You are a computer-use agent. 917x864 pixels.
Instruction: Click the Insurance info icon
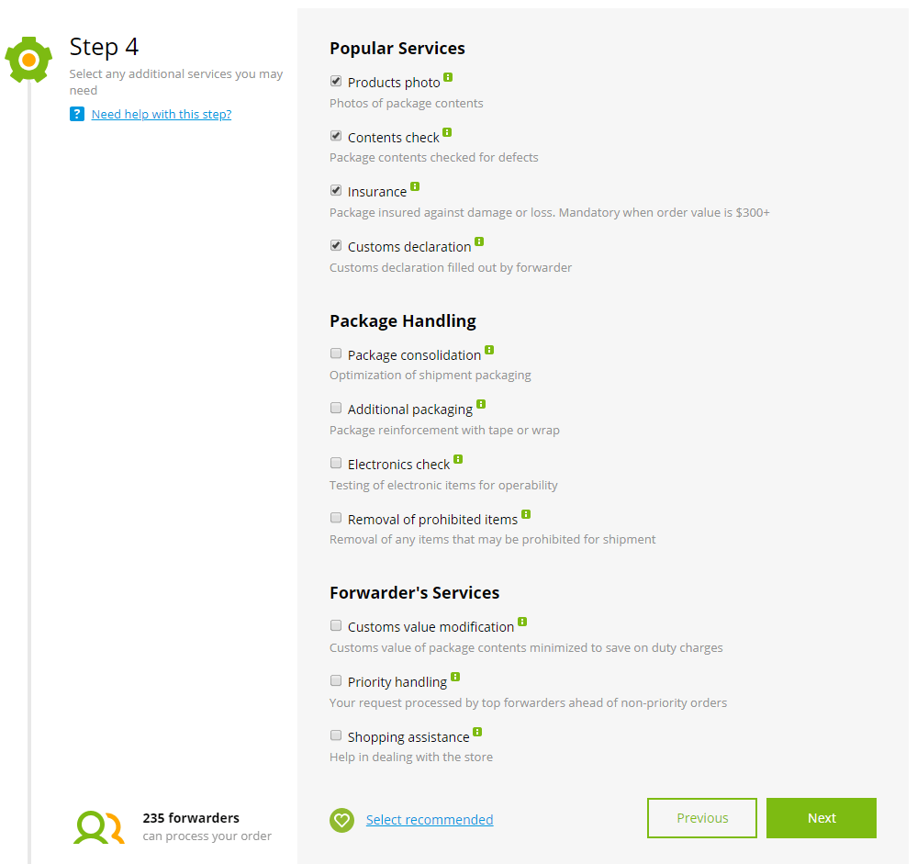(415, 186)
